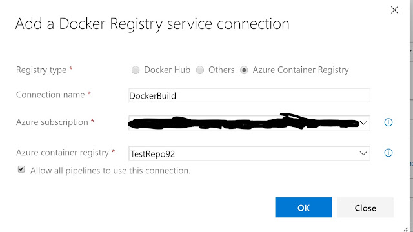Click the dialog title heading
This screenshot has height=232, width=413.
point(152,24)
